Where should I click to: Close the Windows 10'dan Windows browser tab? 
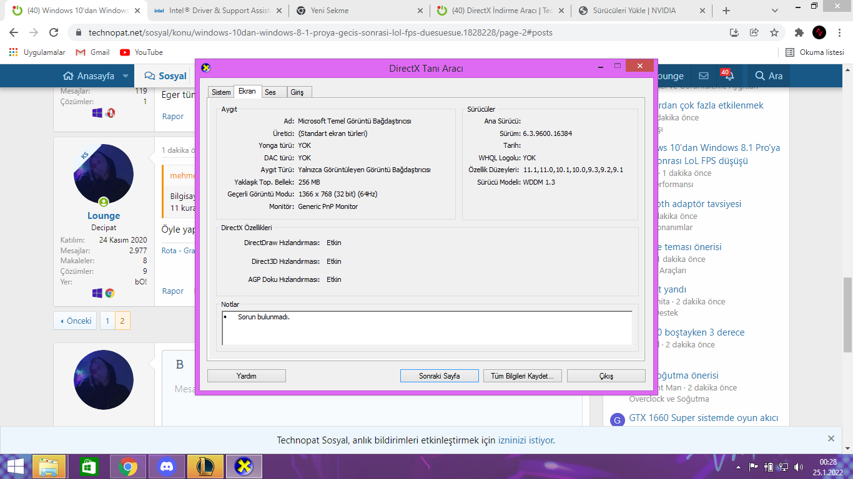click(x=137, y=11)
